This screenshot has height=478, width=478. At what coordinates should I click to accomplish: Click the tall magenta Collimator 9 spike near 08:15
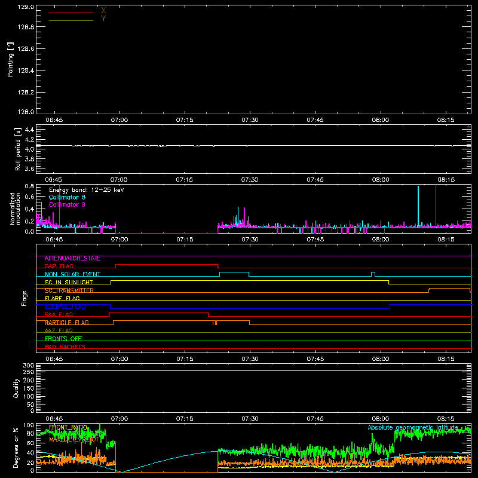(436, 205)
